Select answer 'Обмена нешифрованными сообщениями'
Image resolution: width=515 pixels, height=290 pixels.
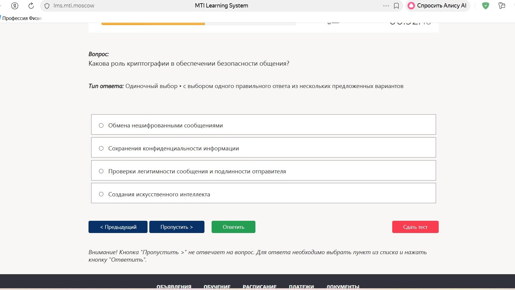(263, 124)
